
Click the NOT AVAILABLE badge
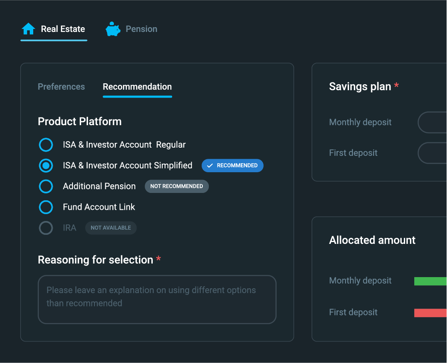point(111,228)
